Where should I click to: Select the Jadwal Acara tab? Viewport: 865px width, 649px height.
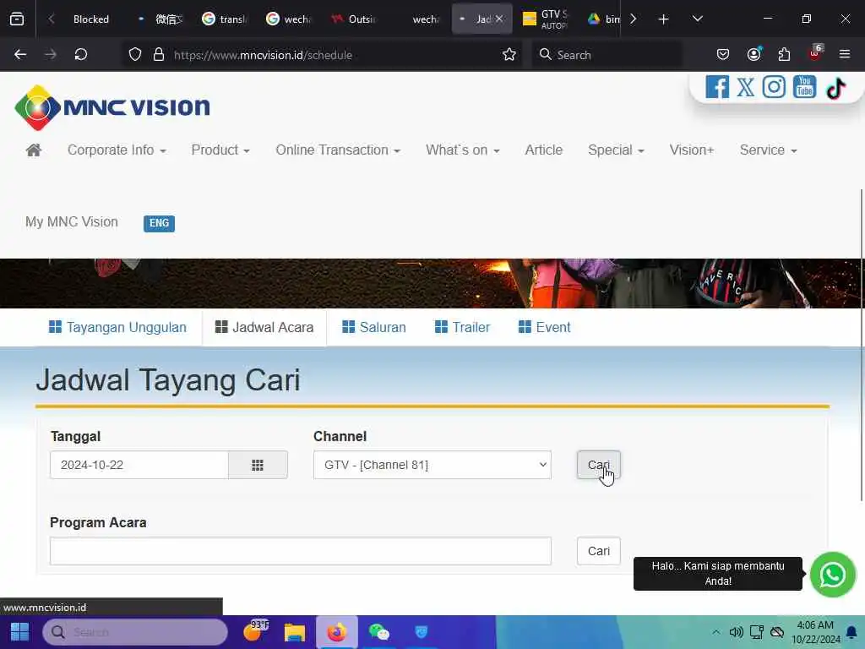coord(264,327)
